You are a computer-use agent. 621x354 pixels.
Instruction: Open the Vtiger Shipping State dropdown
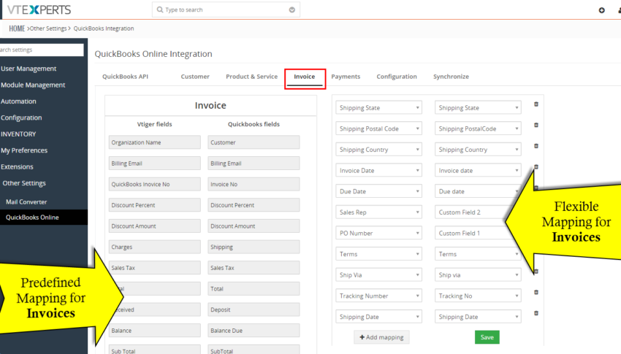[x=378, y=107]
